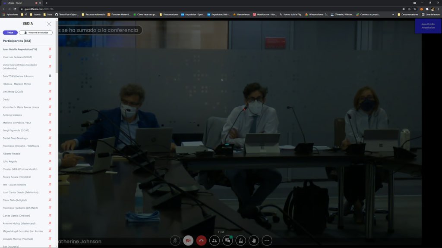
Task: Click muted mic icon beside Antonio Cabrera
Action: (x=50, y=115)
